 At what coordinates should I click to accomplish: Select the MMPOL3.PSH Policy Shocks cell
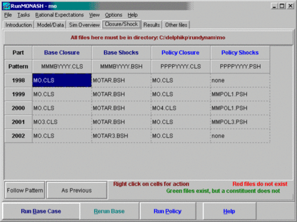(x=240, y=122)
